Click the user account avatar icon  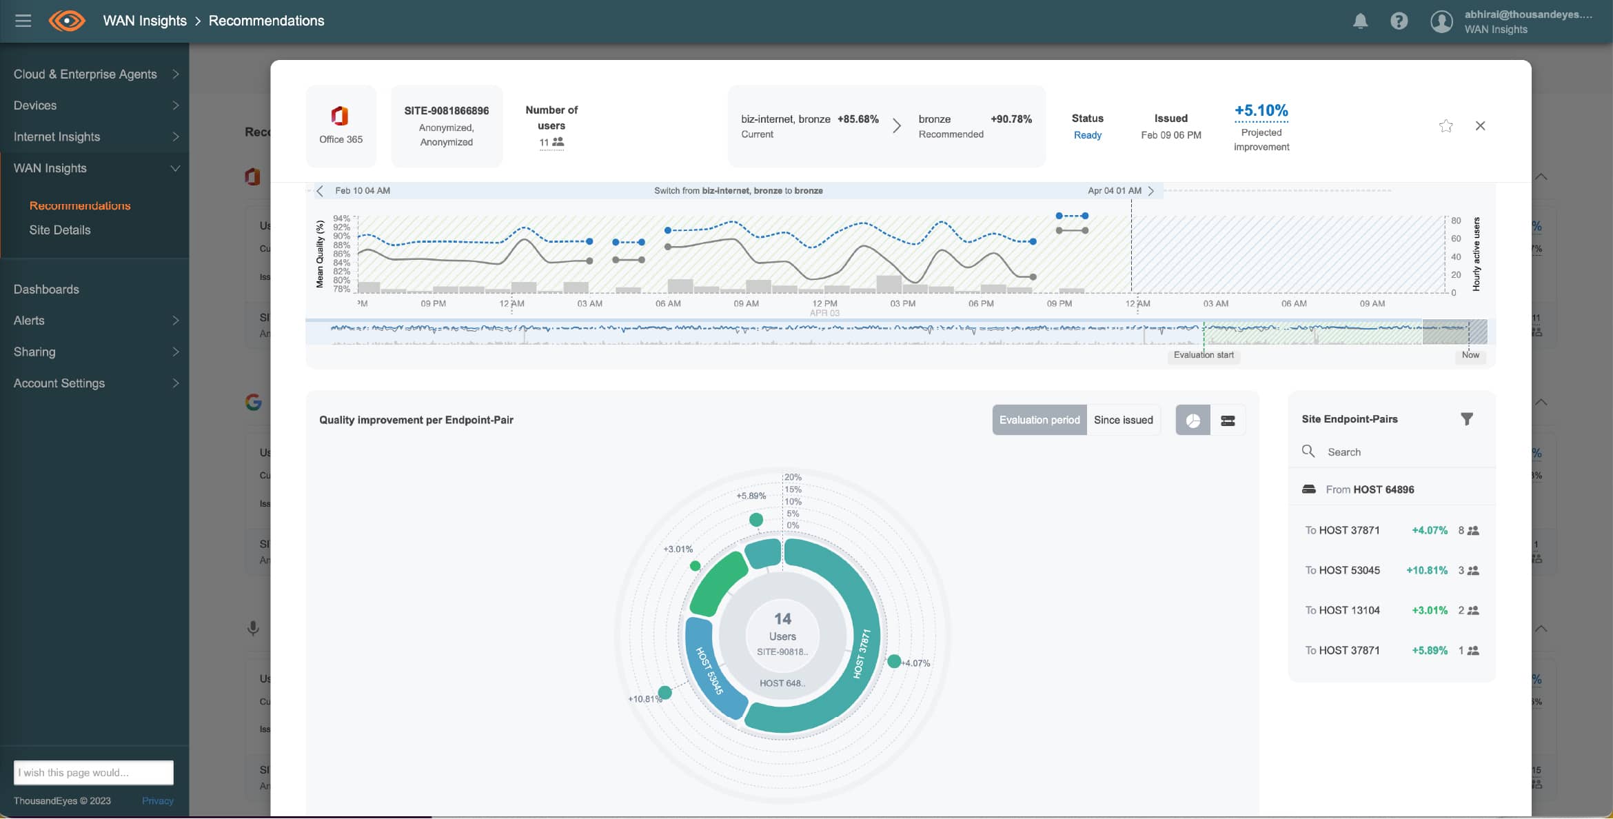click(x=1441, y=21)
